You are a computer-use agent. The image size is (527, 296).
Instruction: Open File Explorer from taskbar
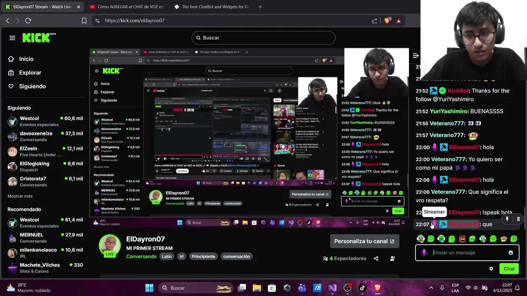tap(257, 288)
